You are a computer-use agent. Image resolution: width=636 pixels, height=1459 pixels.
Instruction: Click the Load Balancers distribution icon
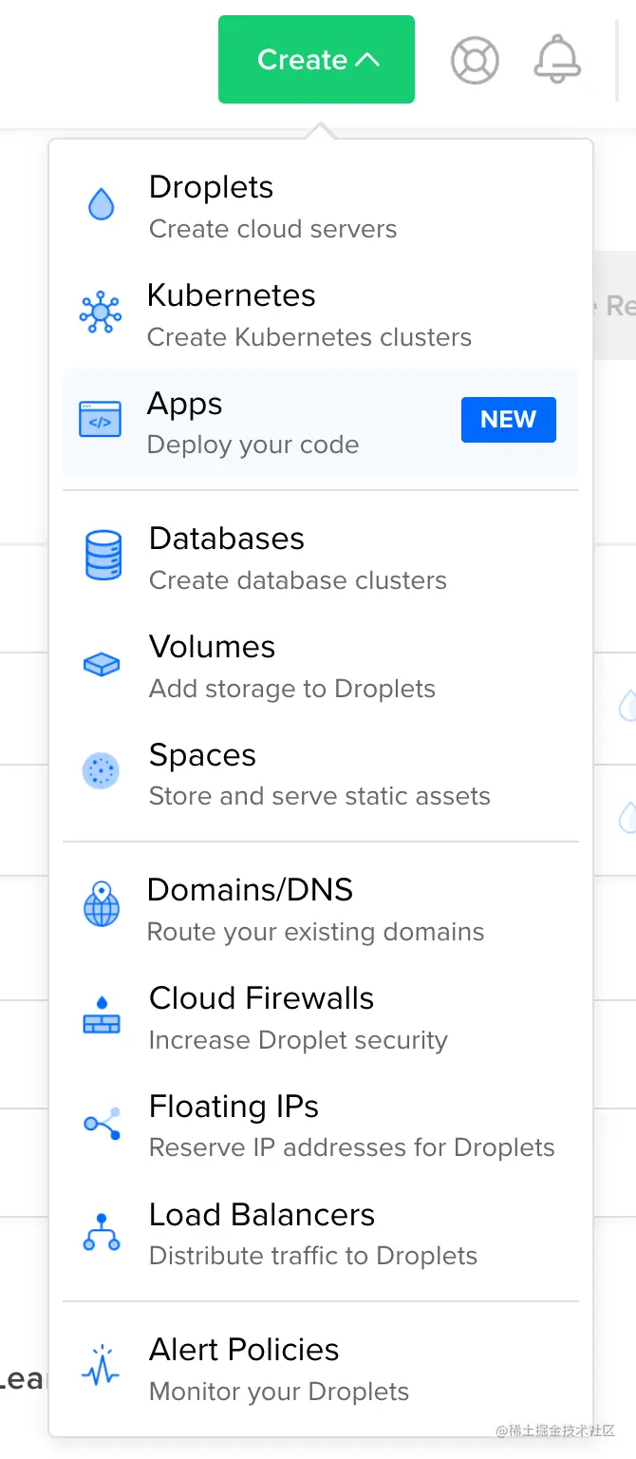click(x=102, y=1231)
